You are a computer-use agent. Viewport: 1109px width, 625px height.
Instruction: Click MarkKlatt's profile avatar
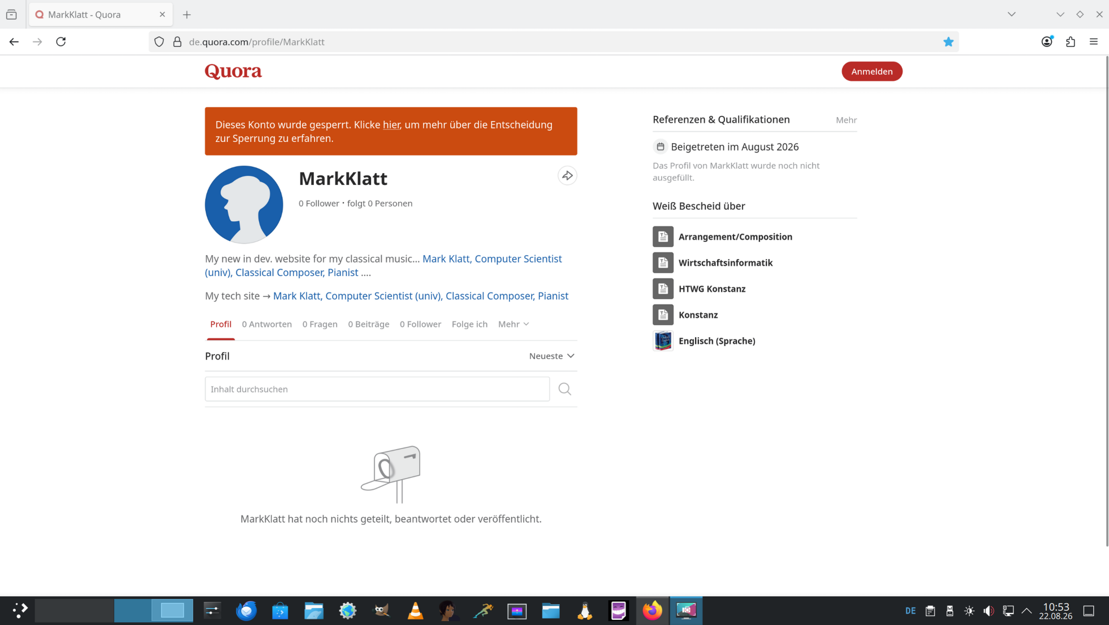tap(244, 204)
